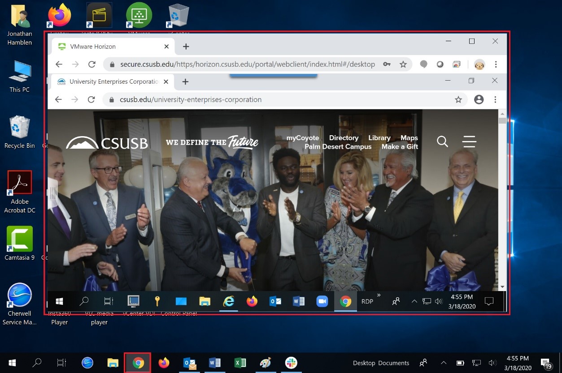This screenshot has height=373, width=562.
Task: Open Internet Explorer in the remote taskbar
Action: pyautogui.click(x=229, y=301)
